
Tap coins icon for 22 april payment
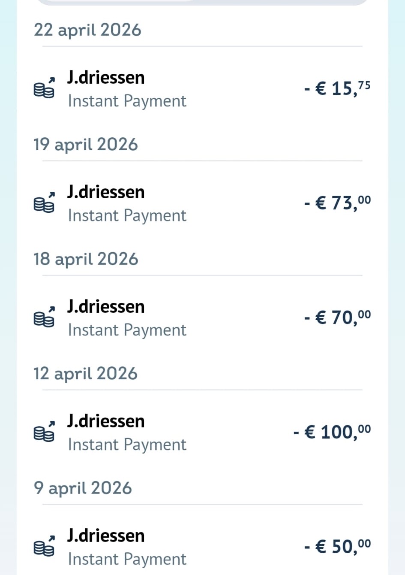point(44,88)
